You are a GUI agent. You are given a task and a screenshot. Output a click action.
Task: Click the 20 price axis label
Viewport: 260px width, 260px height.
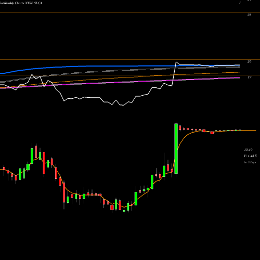click(249, 62)
